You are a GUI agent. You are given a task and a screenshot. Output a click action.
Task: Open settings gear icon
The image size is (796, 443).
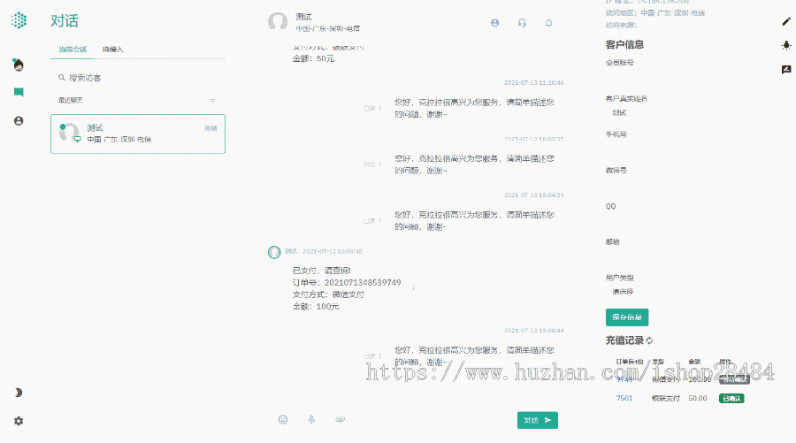pyautogui.click(x=19, y=421)
